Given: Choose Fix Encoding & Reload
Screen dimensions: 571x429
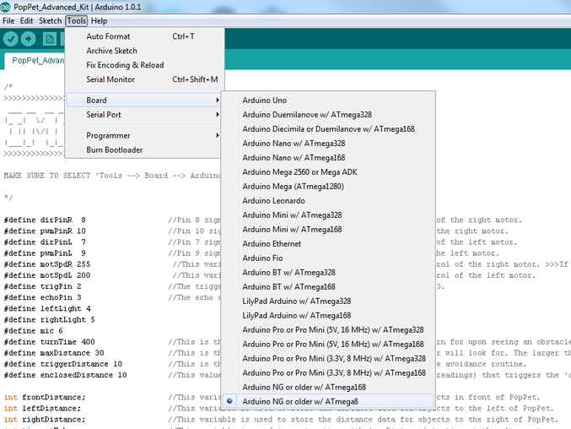Looking at the screenshot, I should pos(145,65).
